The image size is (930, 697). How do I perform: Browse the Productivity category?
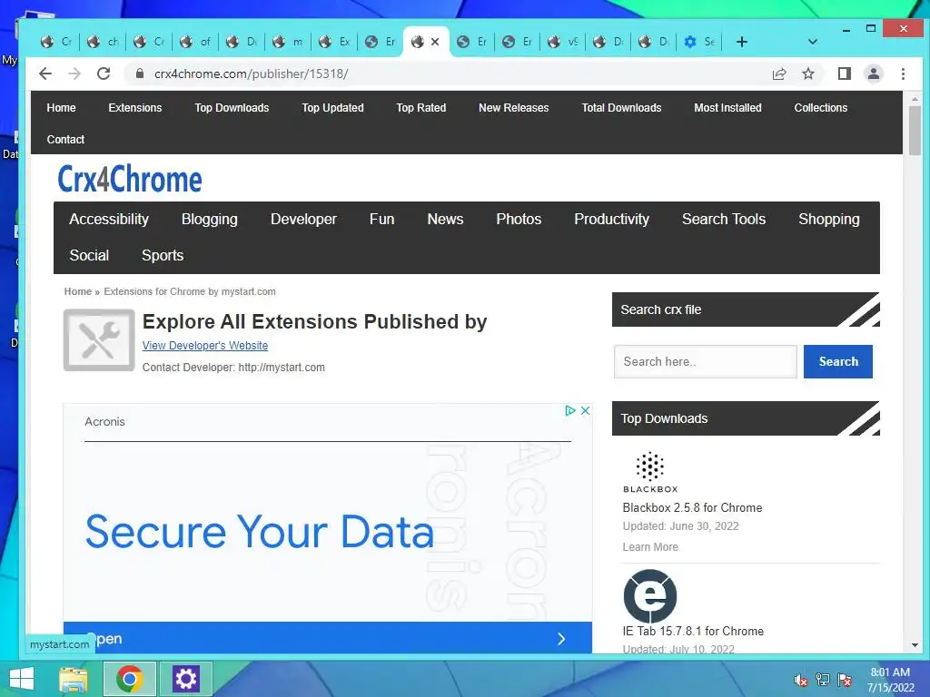[611, 220]
